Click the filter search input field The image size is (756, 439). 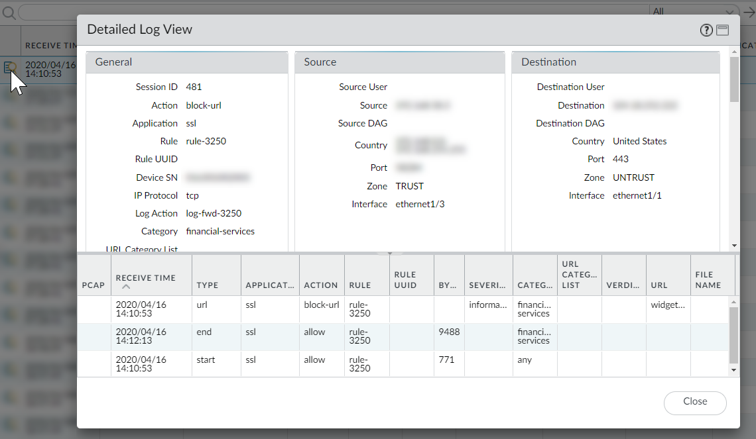point(332,13)
